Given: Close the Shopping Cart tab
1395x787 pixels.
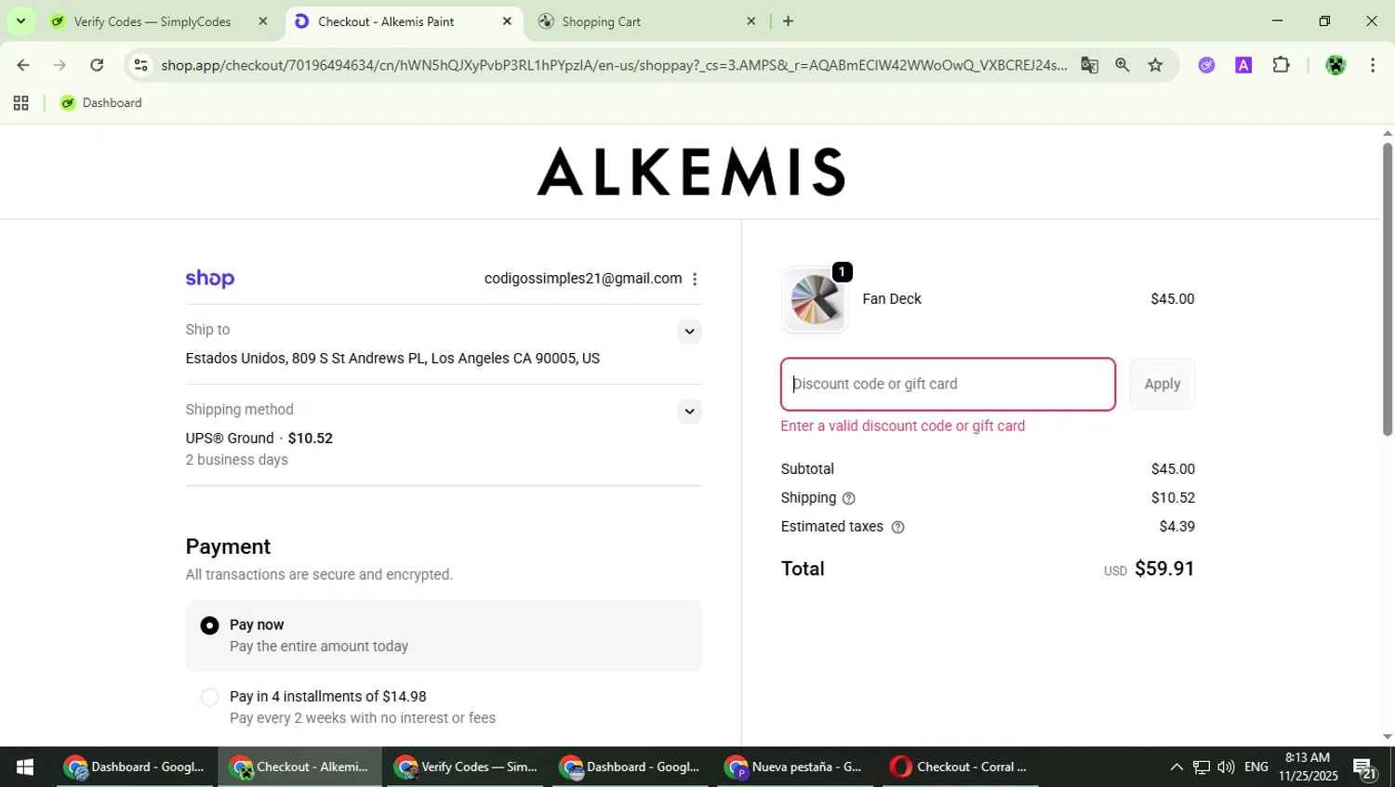Looking at the screenshot, I should click(x=751, y=20).
